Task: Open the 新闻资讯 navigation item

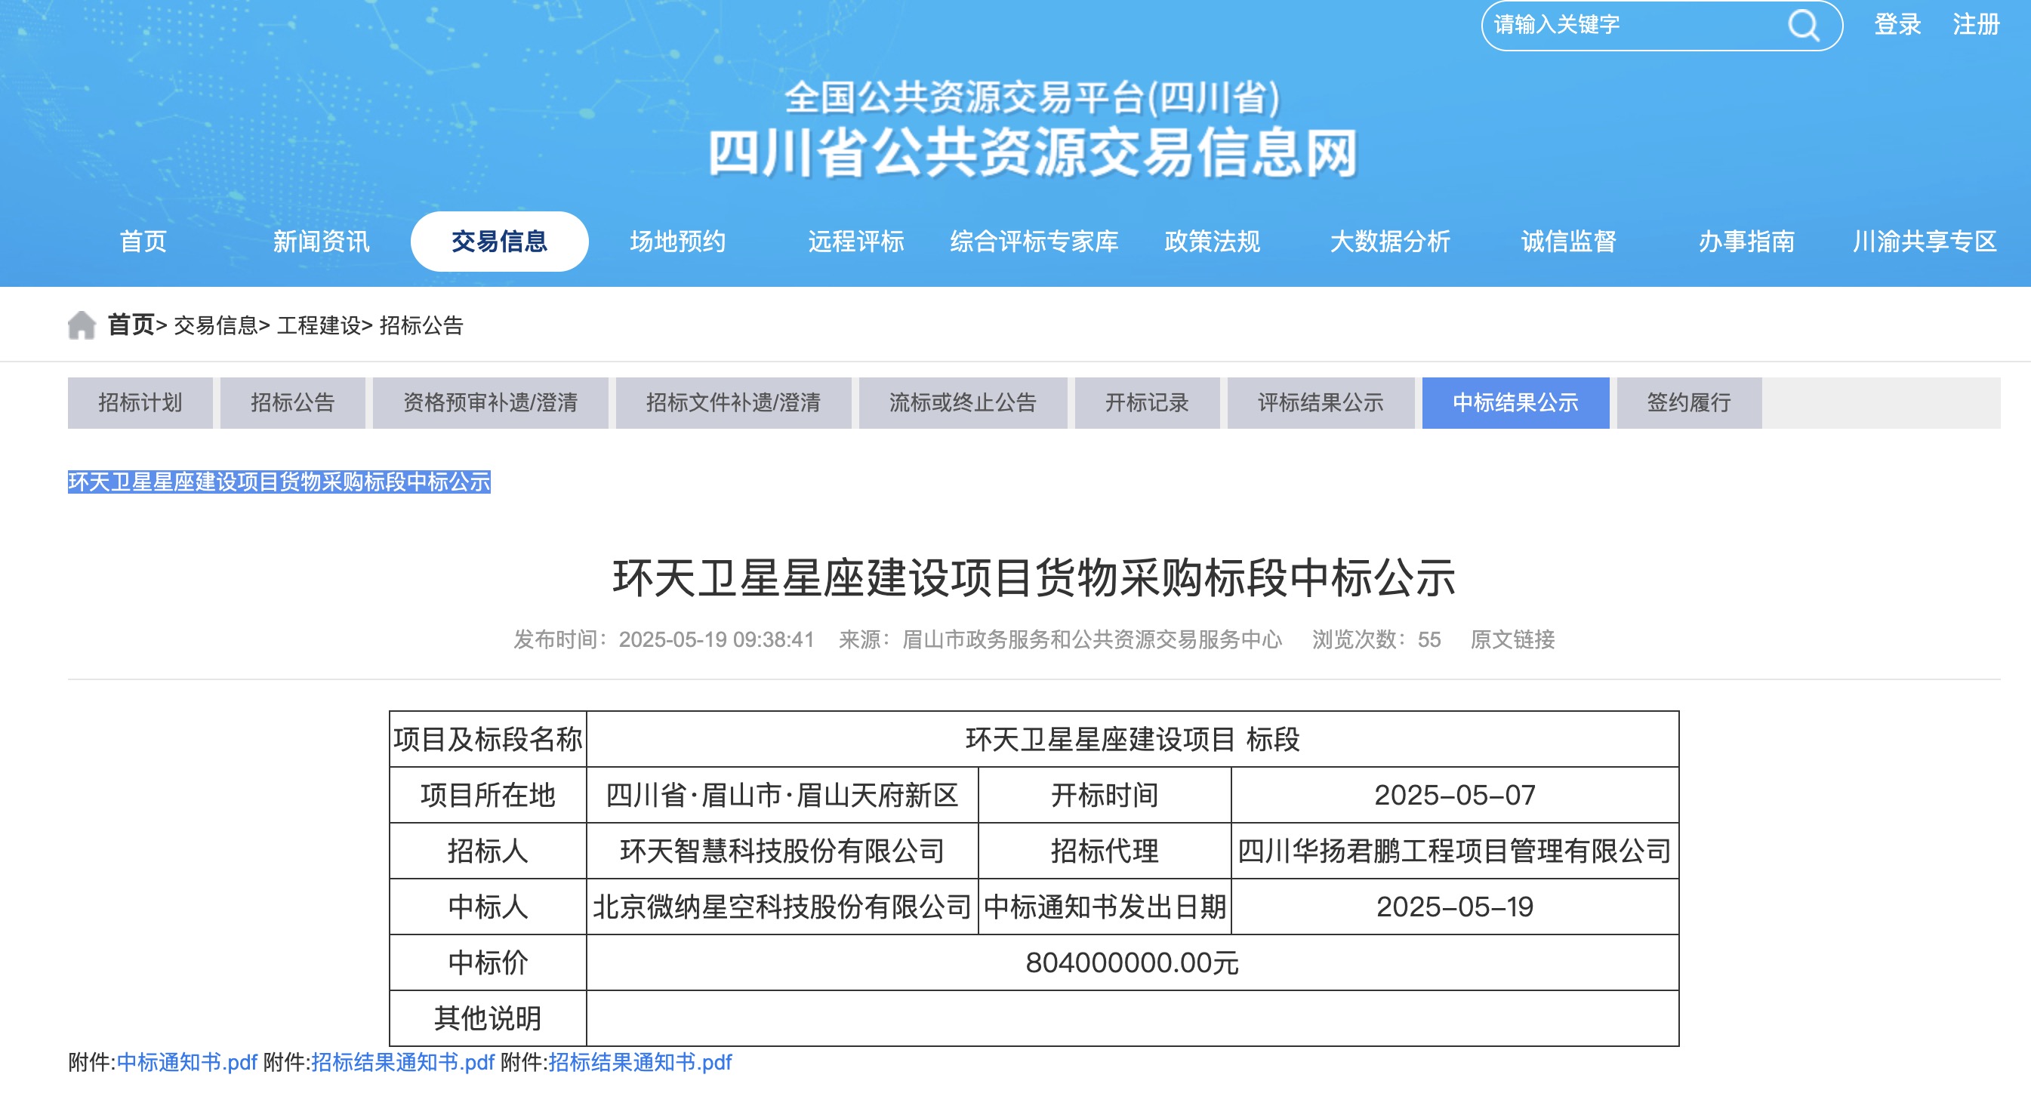Action: pyautogui.click(x=321, y=241)
